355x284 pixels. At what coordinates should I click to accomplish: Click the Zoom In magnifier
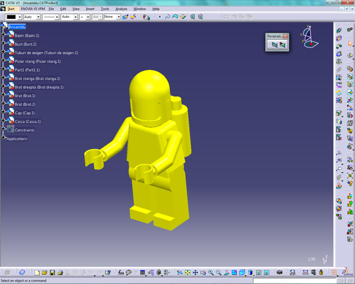(x=211, y=272)
